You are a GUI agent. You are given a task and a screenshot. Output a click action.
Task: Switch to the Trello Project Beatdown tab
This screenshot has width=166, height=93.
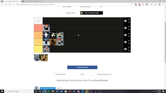click(32, 1)
